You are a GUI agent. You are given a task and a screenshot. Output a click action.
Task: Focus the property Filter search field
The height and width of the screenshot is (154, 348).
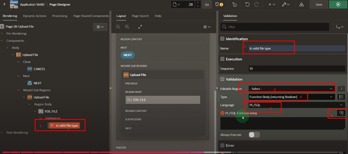coord(275,27)
